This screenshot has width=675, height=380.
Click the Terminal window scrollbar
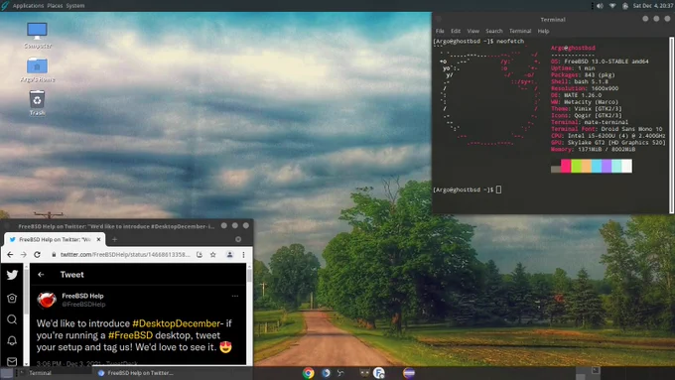tap(672, 125)
